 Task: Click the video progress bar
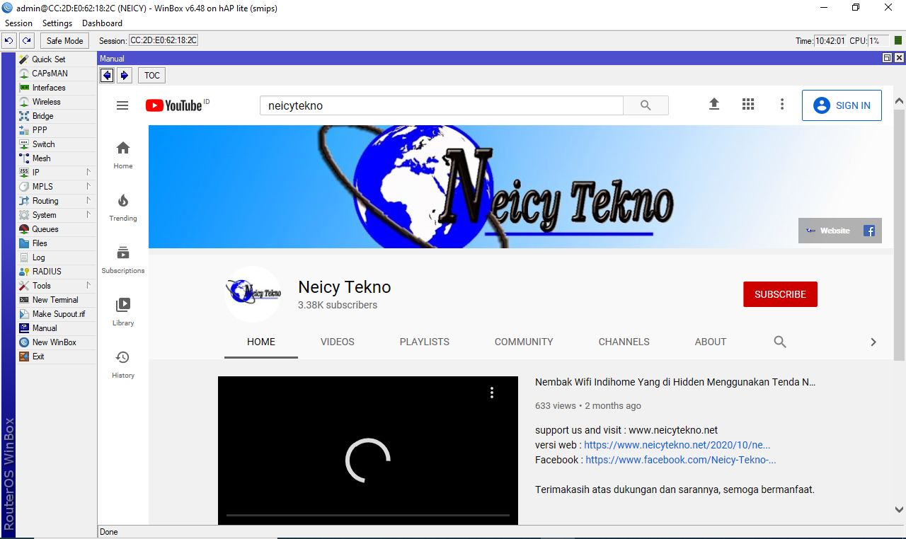click(368, 516)
